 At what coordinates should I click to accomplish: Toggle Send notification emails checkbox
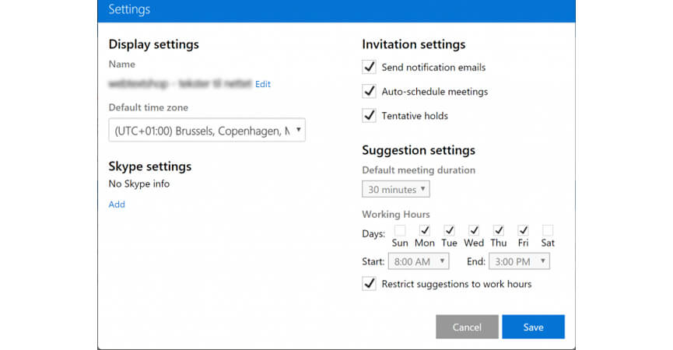pyautogui.click(x=370, y=68)
